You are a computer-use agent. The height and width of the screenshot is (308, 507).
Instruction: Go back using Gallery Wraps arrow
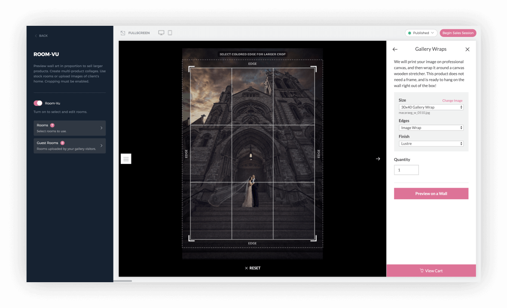395,49
